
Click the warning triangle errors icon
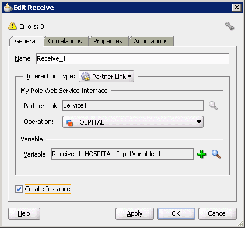click(x=12, y=26)
